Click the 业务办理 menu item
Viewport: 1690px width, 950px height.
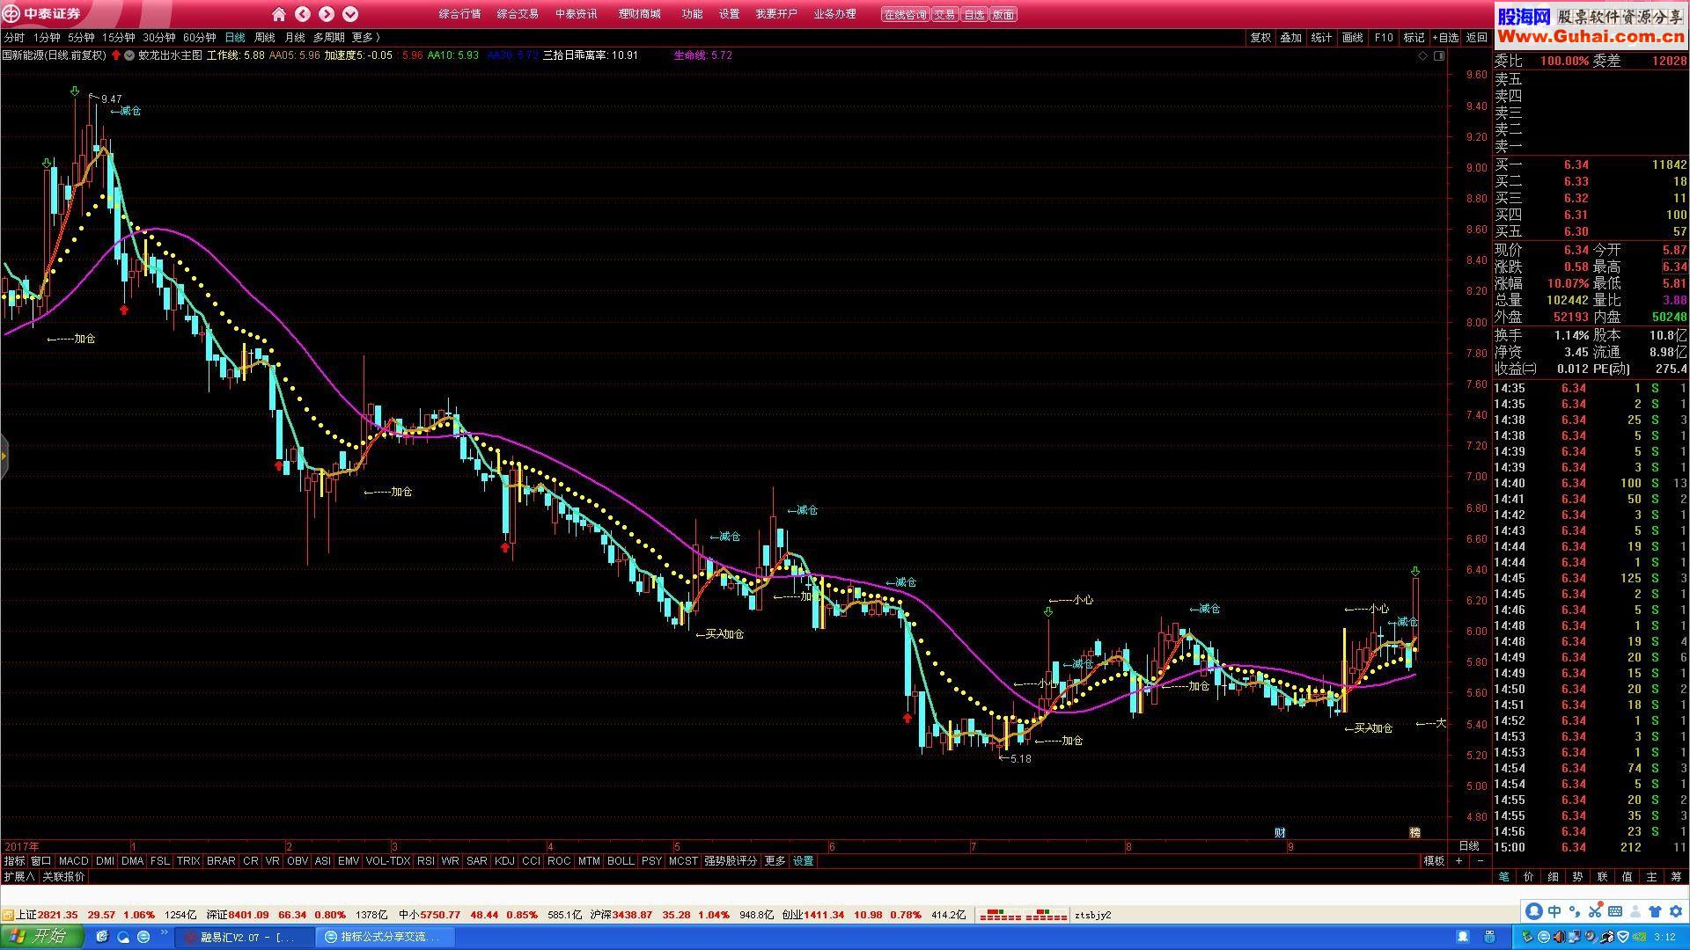point(834,14)
